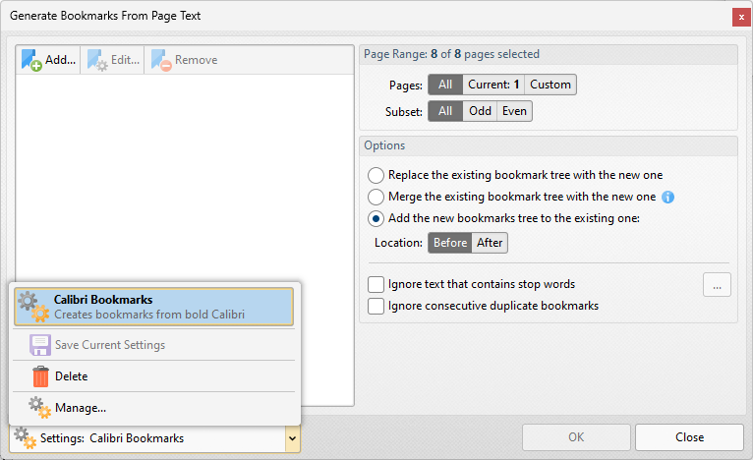
Task: Enable Ignore text that contains stop words
Action: pos(376,284)
